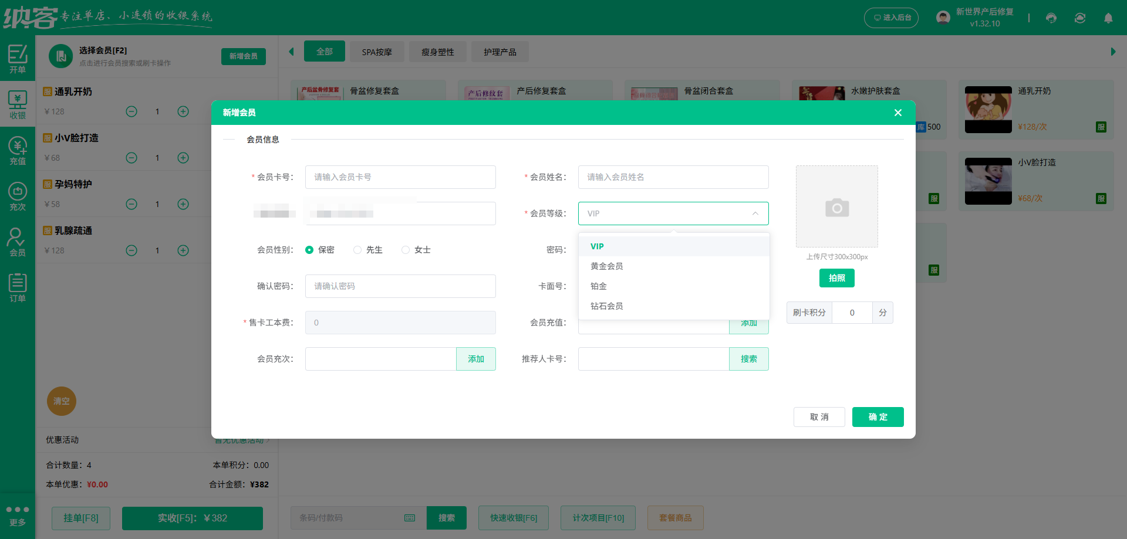Open the 更多 sidebar menu
Image resolution: width=1127 pixels, height=539 pixels.
pyautogui.click(x=18, y=515)
